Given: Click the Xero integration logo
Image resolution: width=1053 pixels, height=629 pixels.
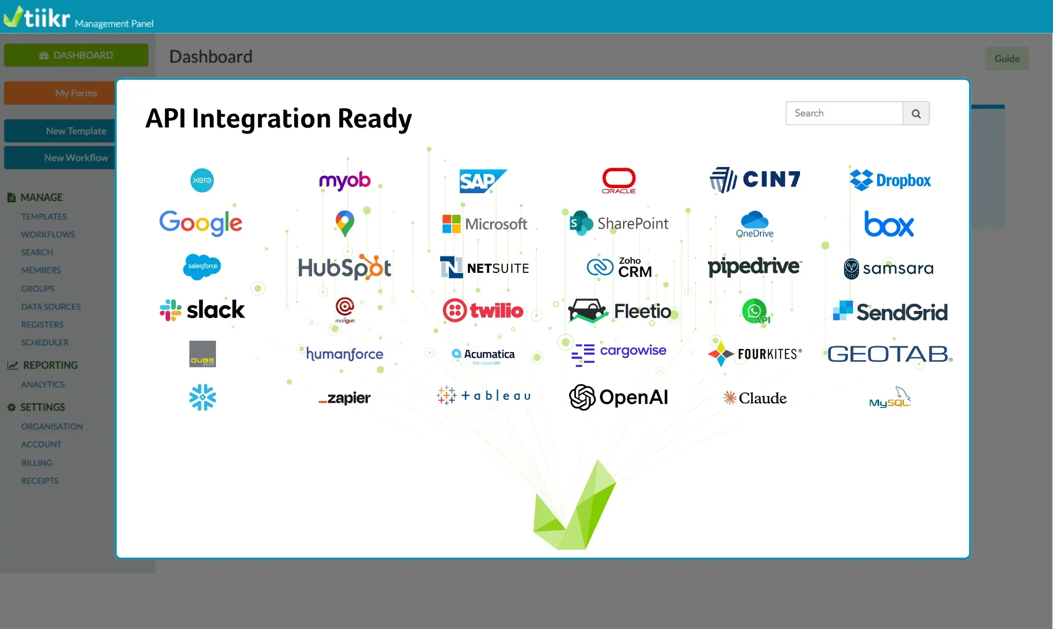Looking at the screenshot, I should tap(202, 180).
